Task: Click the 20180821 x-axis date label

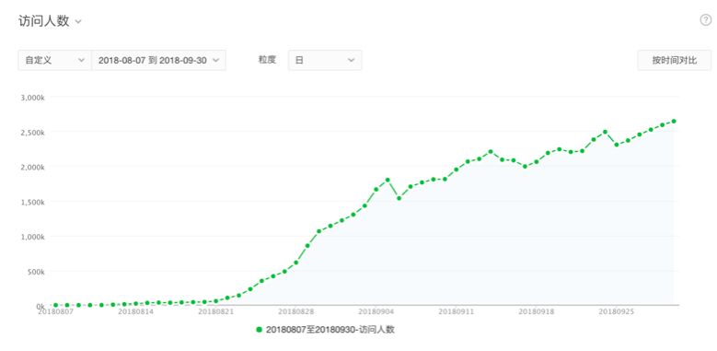Action: coord(215,311)
